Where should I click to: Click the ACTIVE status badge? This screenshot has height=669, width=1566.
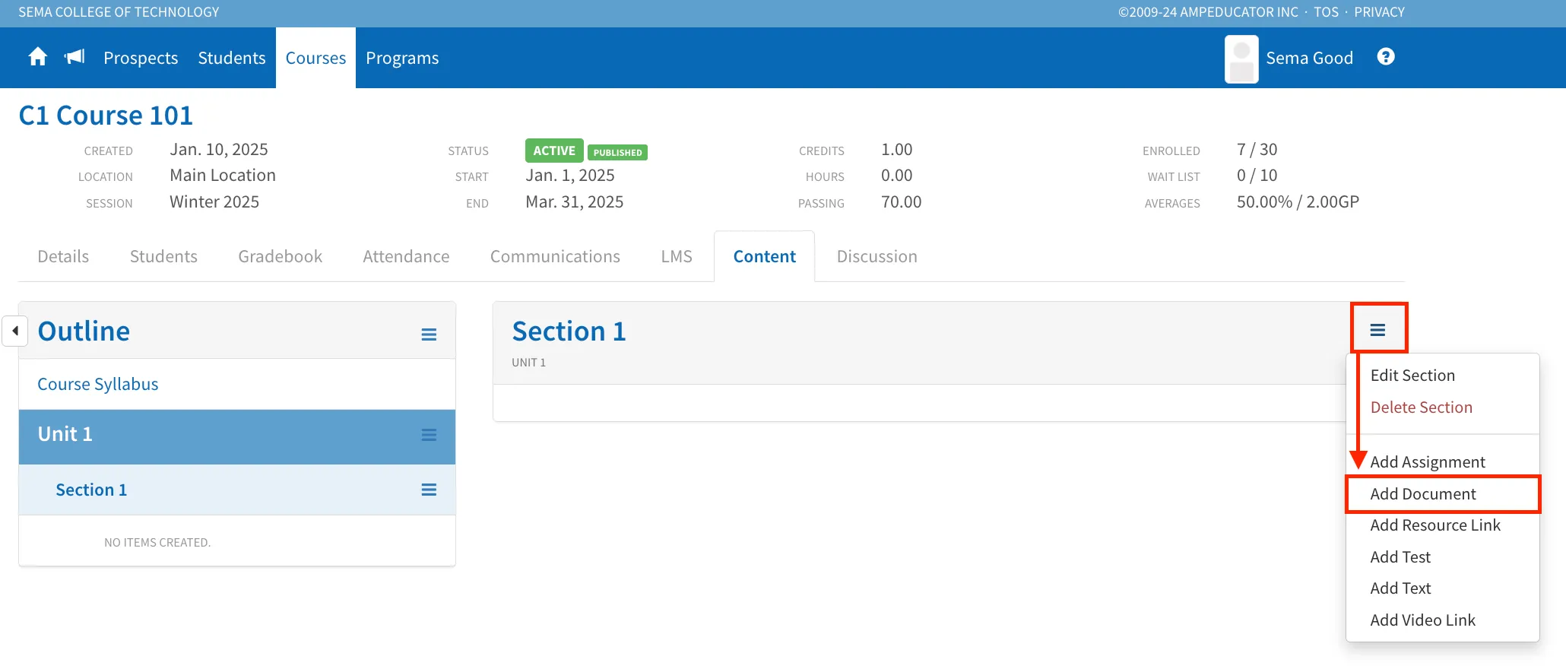[554, 151]
